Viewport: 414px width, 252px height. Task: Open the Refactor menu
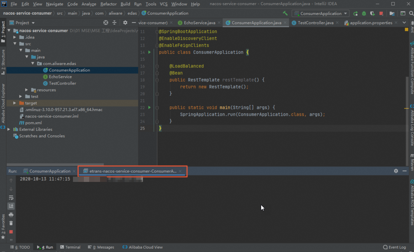[x=108, y=4]
